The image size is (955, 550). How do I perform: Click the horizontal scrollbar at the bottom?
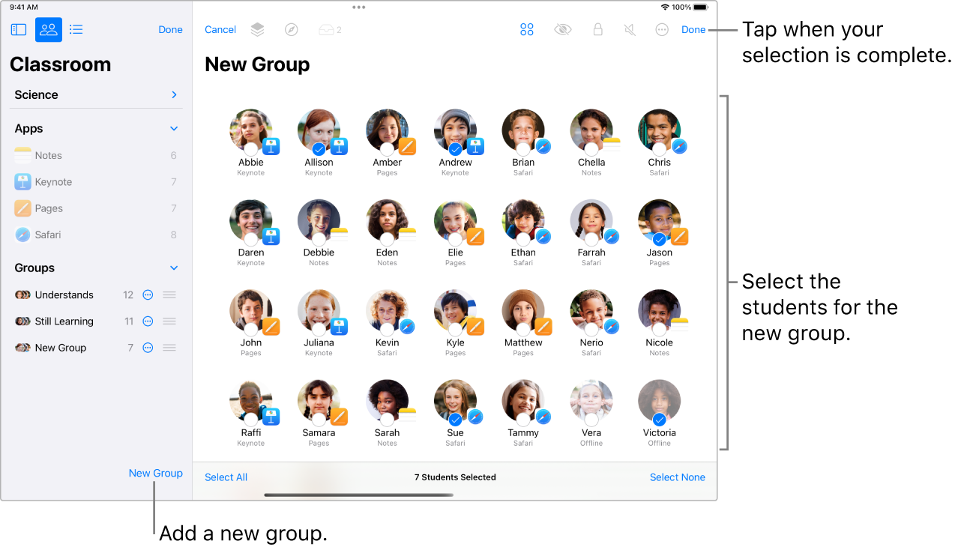tap(358, 495)
